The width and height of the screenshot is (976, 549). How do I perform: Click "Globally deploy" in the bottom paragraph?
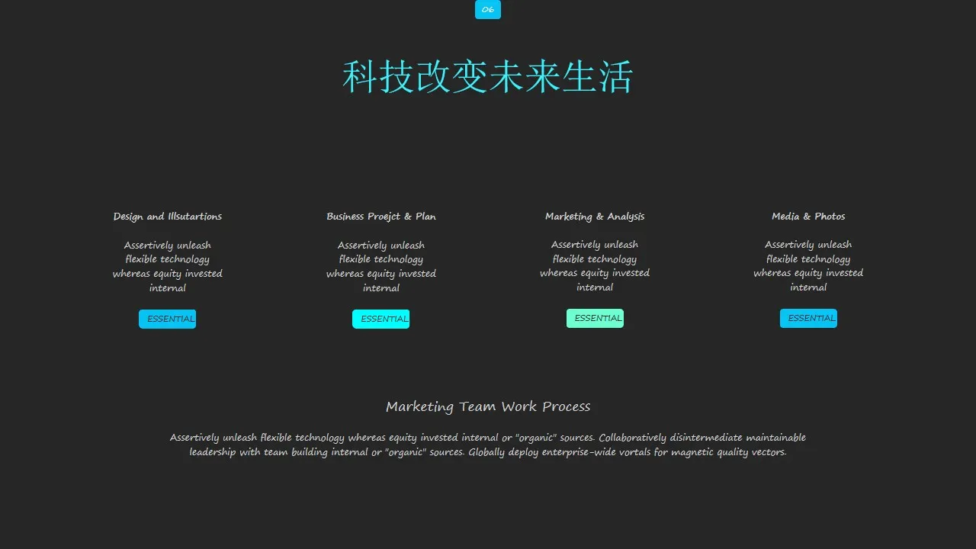[503, 452]
